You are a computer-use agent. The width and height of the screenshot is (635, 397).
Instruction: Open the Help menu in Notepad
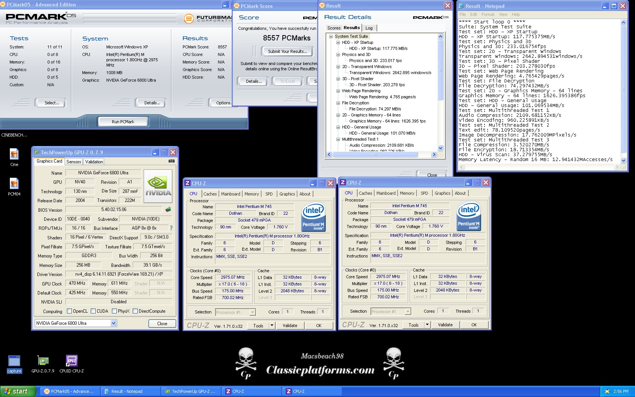pyautogui.click(x=516, y=14)
